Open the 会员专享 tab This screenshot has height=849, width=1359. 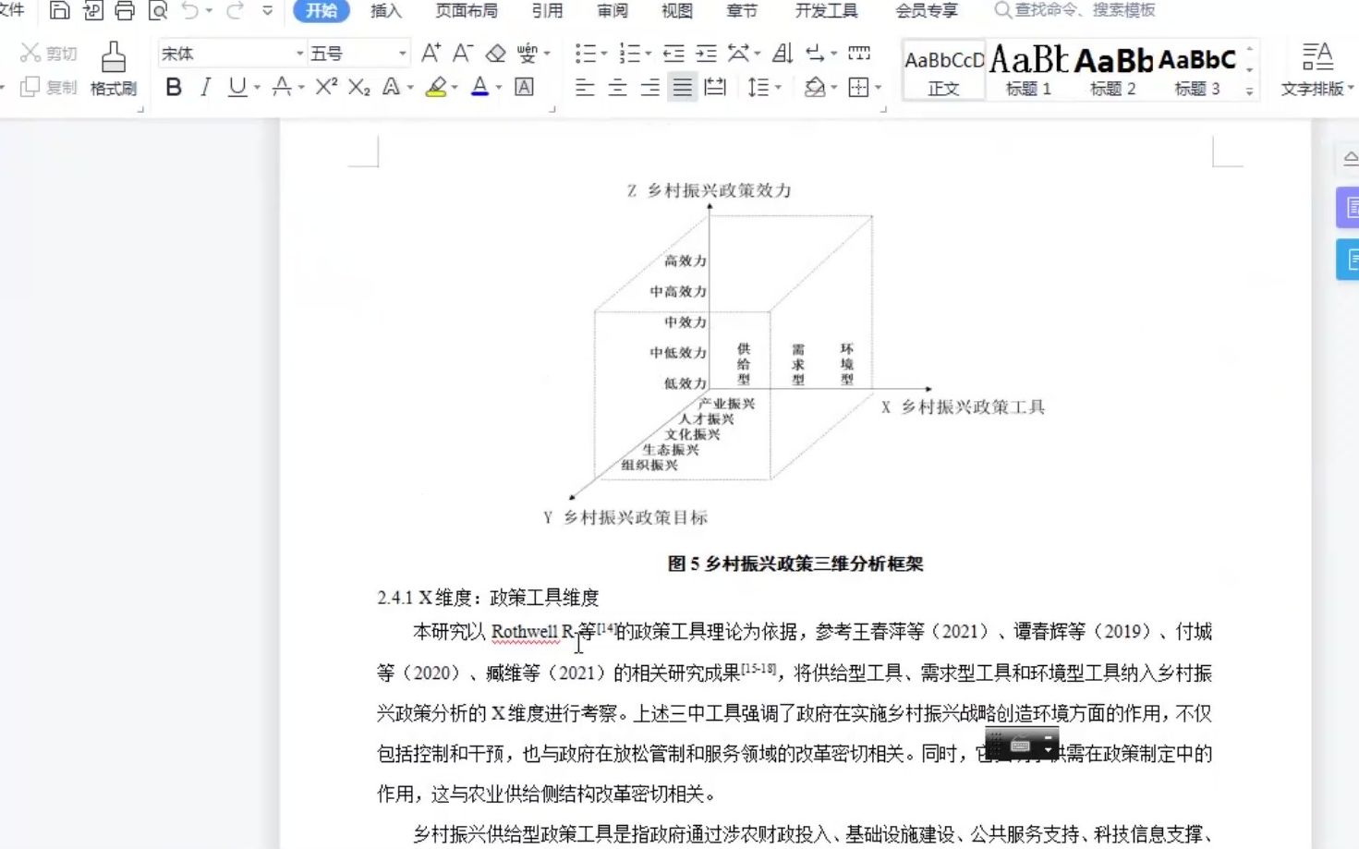coord(927,11)
